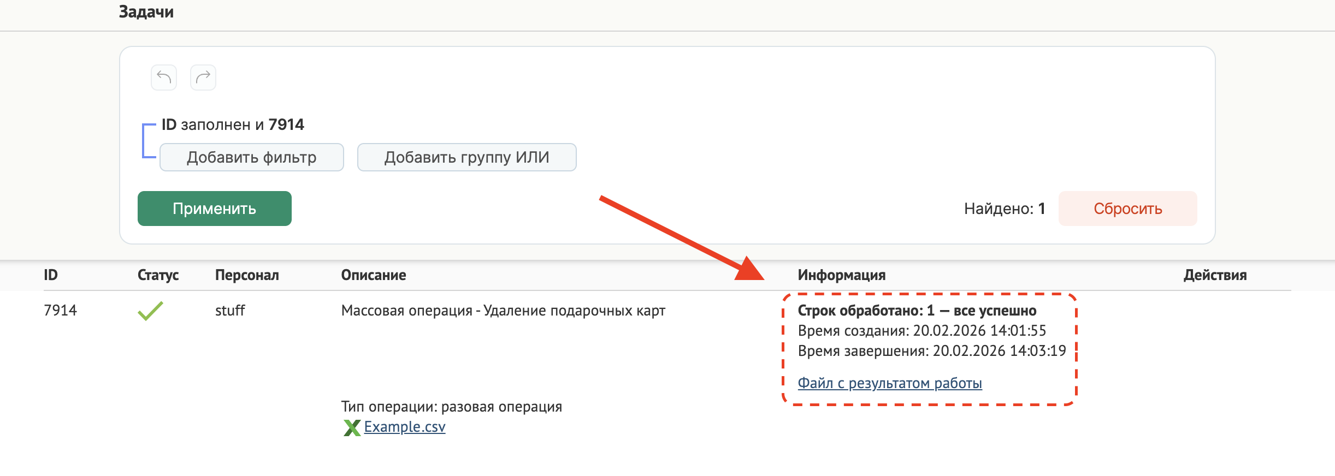Screen dimensions: 1335x476
Task: Click the Excel icon beside Example.csv
Action: (x=352, y=427)
